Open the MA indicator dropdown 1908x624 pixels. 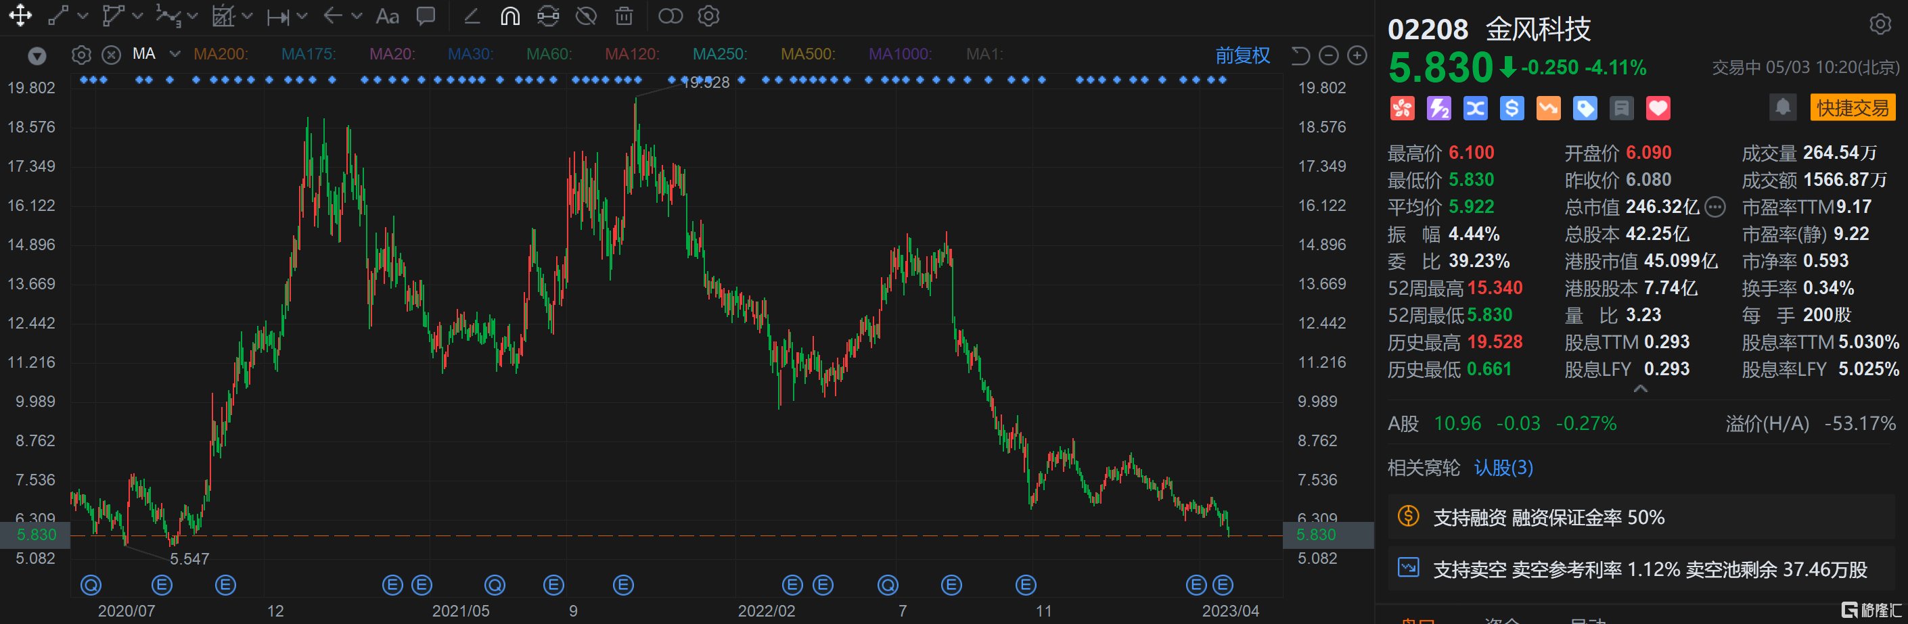point(175,54)
